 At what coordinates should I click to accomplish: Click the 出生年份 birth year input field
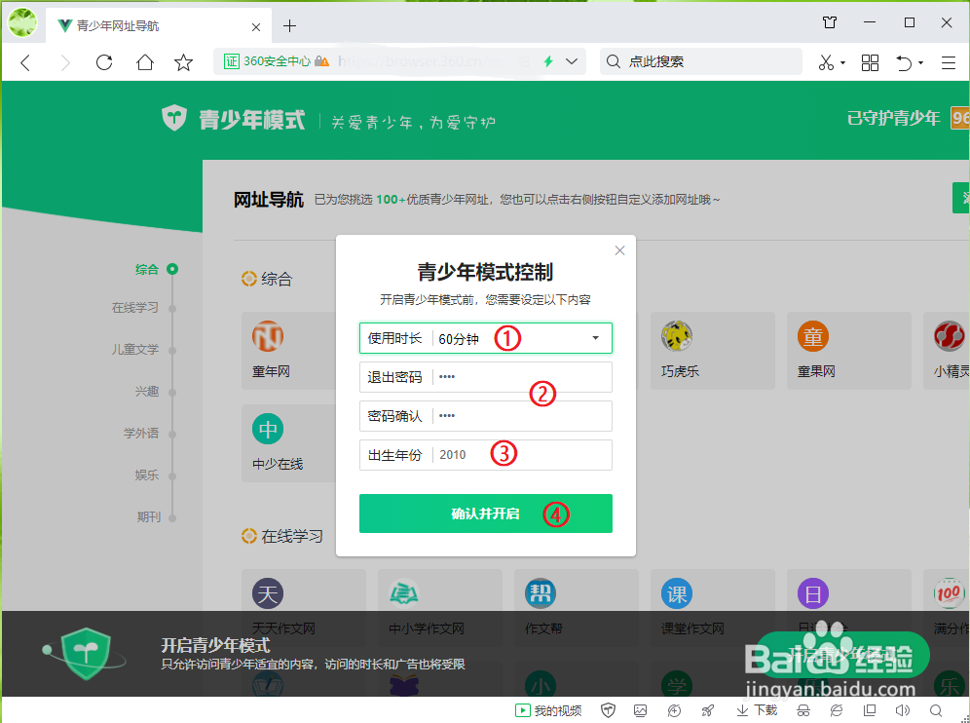point(485,454)
